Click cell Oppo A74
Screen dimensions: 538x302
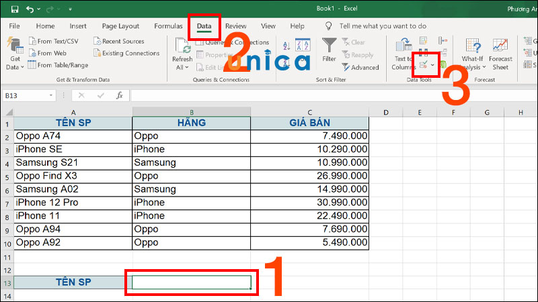click(x=73, y=136)
